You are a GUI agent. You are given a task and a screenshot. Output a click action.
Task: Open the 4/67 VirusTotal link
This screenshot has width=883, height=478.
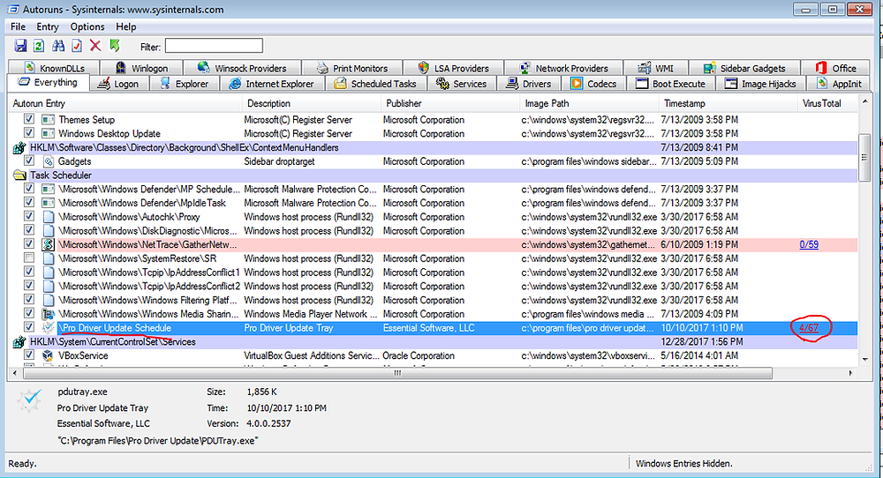(x=809, y=328)
